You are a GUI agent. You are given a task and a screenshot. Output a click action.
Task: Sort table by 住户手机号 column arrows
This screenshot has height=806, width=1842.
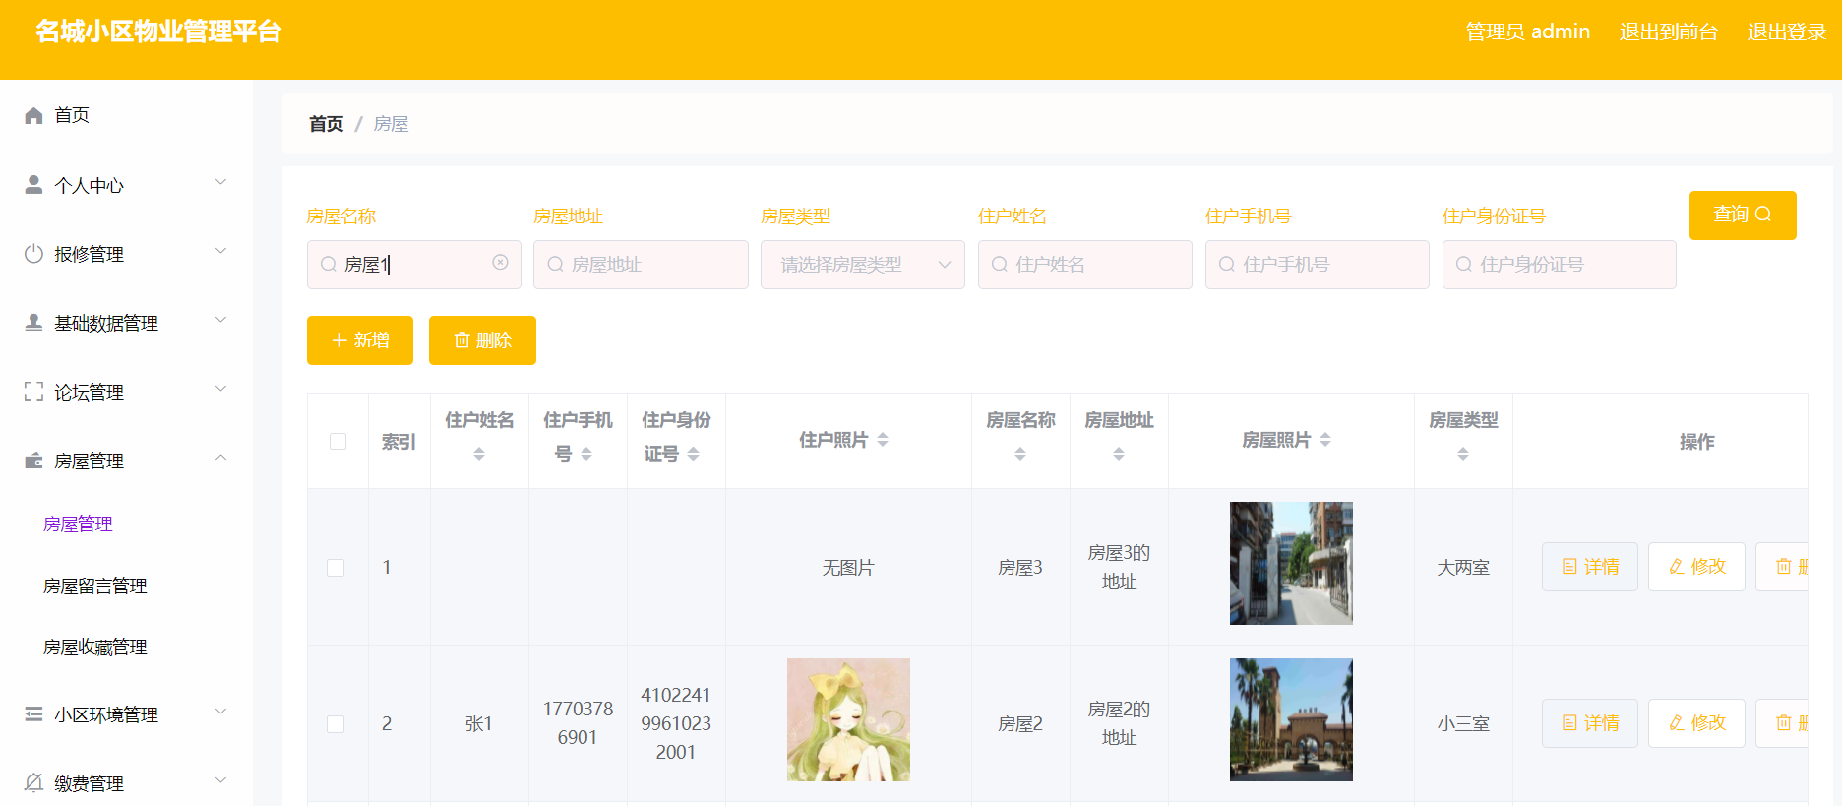tap(586, 454)
